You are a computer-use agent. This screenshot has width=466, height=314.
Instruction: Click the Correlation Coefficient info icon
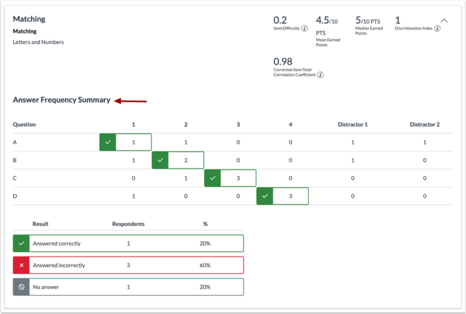pyautogui.click(x=320, y=75)
